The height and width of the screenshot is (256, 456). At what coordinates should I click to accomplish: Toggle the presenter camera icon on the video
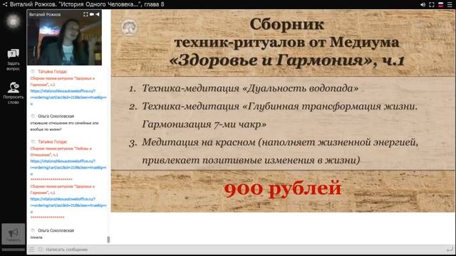pos(92,14)
